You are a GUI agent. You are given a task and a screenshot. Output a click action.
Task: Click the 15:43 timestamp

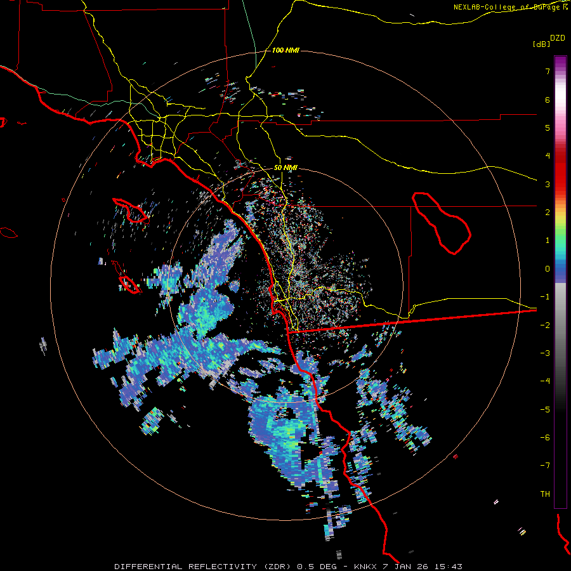pos(449,567)
